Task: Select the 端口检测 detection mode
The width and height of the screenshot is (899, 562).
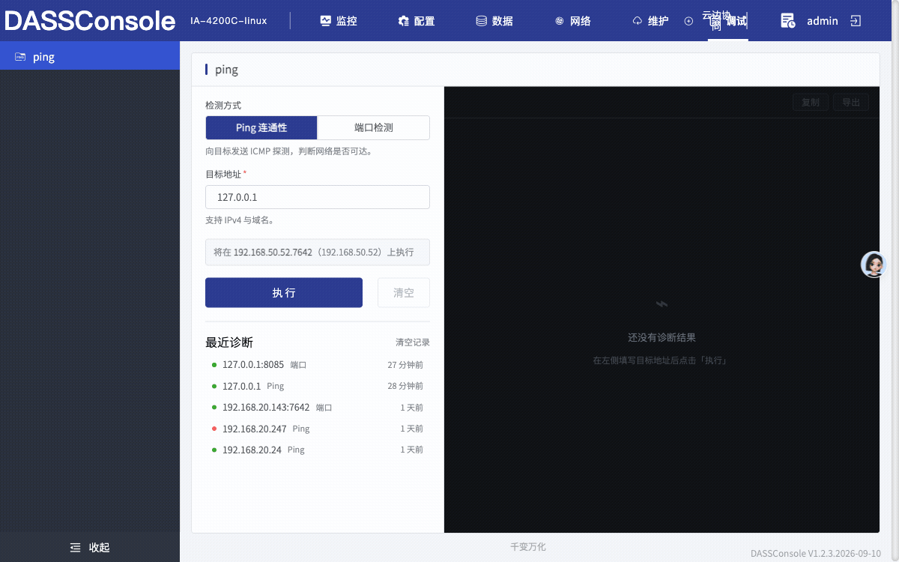Action: coord(374,127)
